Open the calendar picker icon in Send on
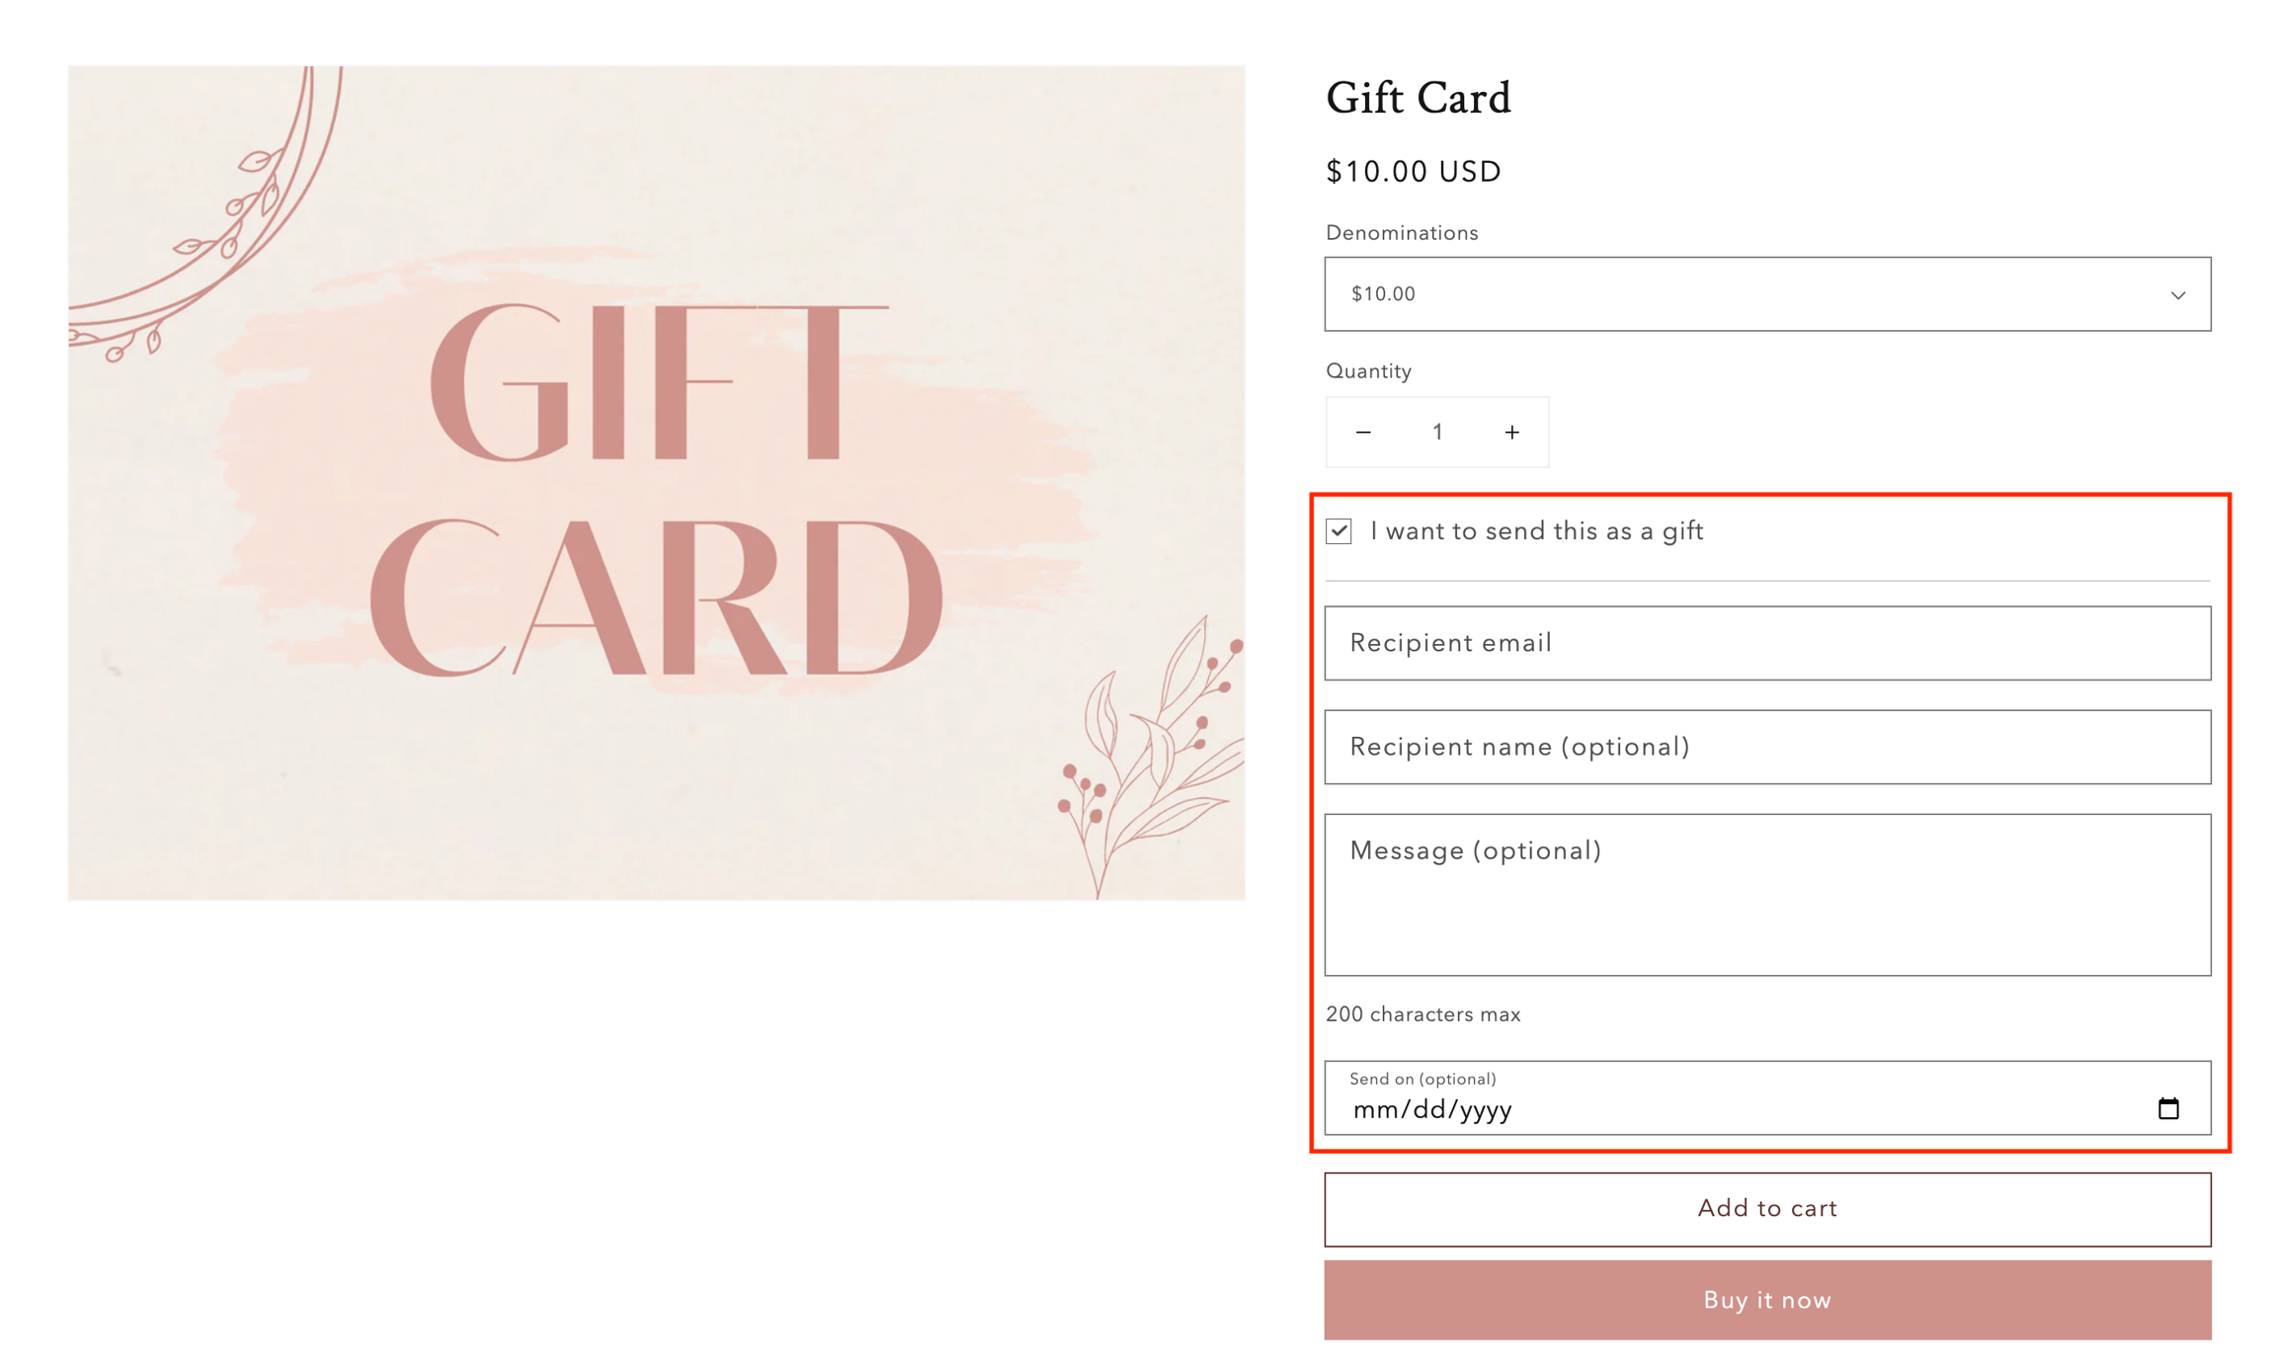This screenshot has width=2276, height=1368. click(x=2168, y=1108)
